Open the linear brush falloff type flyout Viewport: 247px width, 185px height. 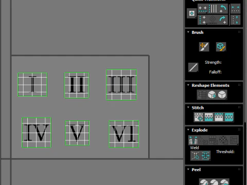(193, 67)
